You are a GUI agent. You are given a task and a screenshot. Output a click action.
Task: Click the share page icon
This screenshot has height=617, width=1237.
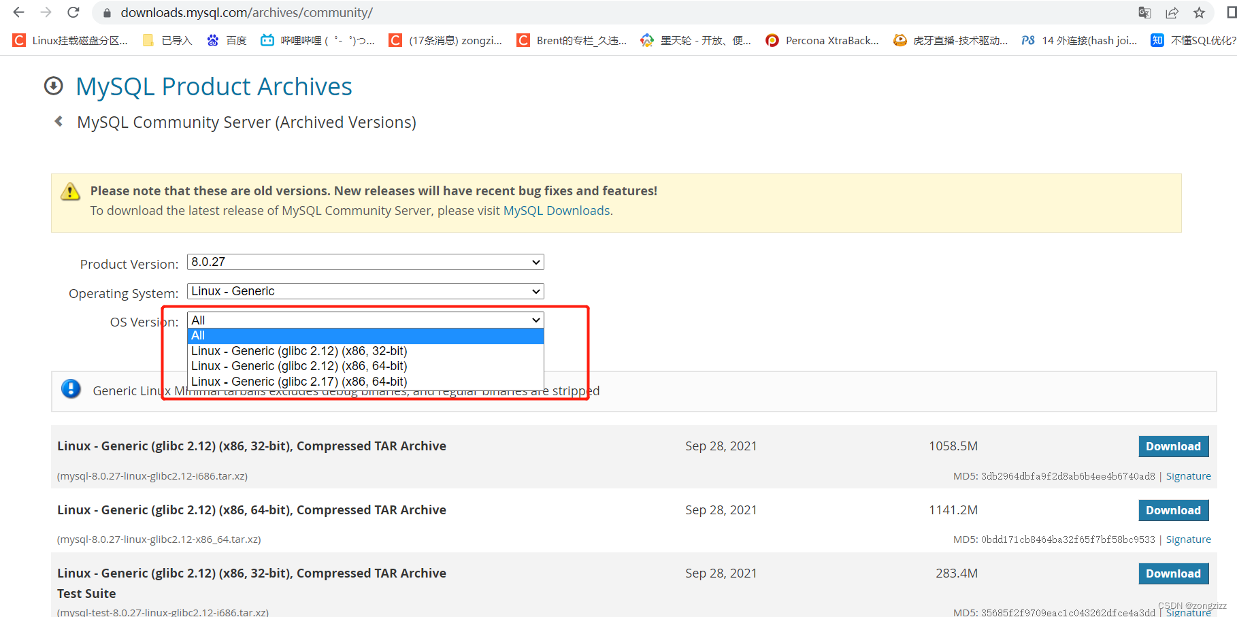(1172, 13)
